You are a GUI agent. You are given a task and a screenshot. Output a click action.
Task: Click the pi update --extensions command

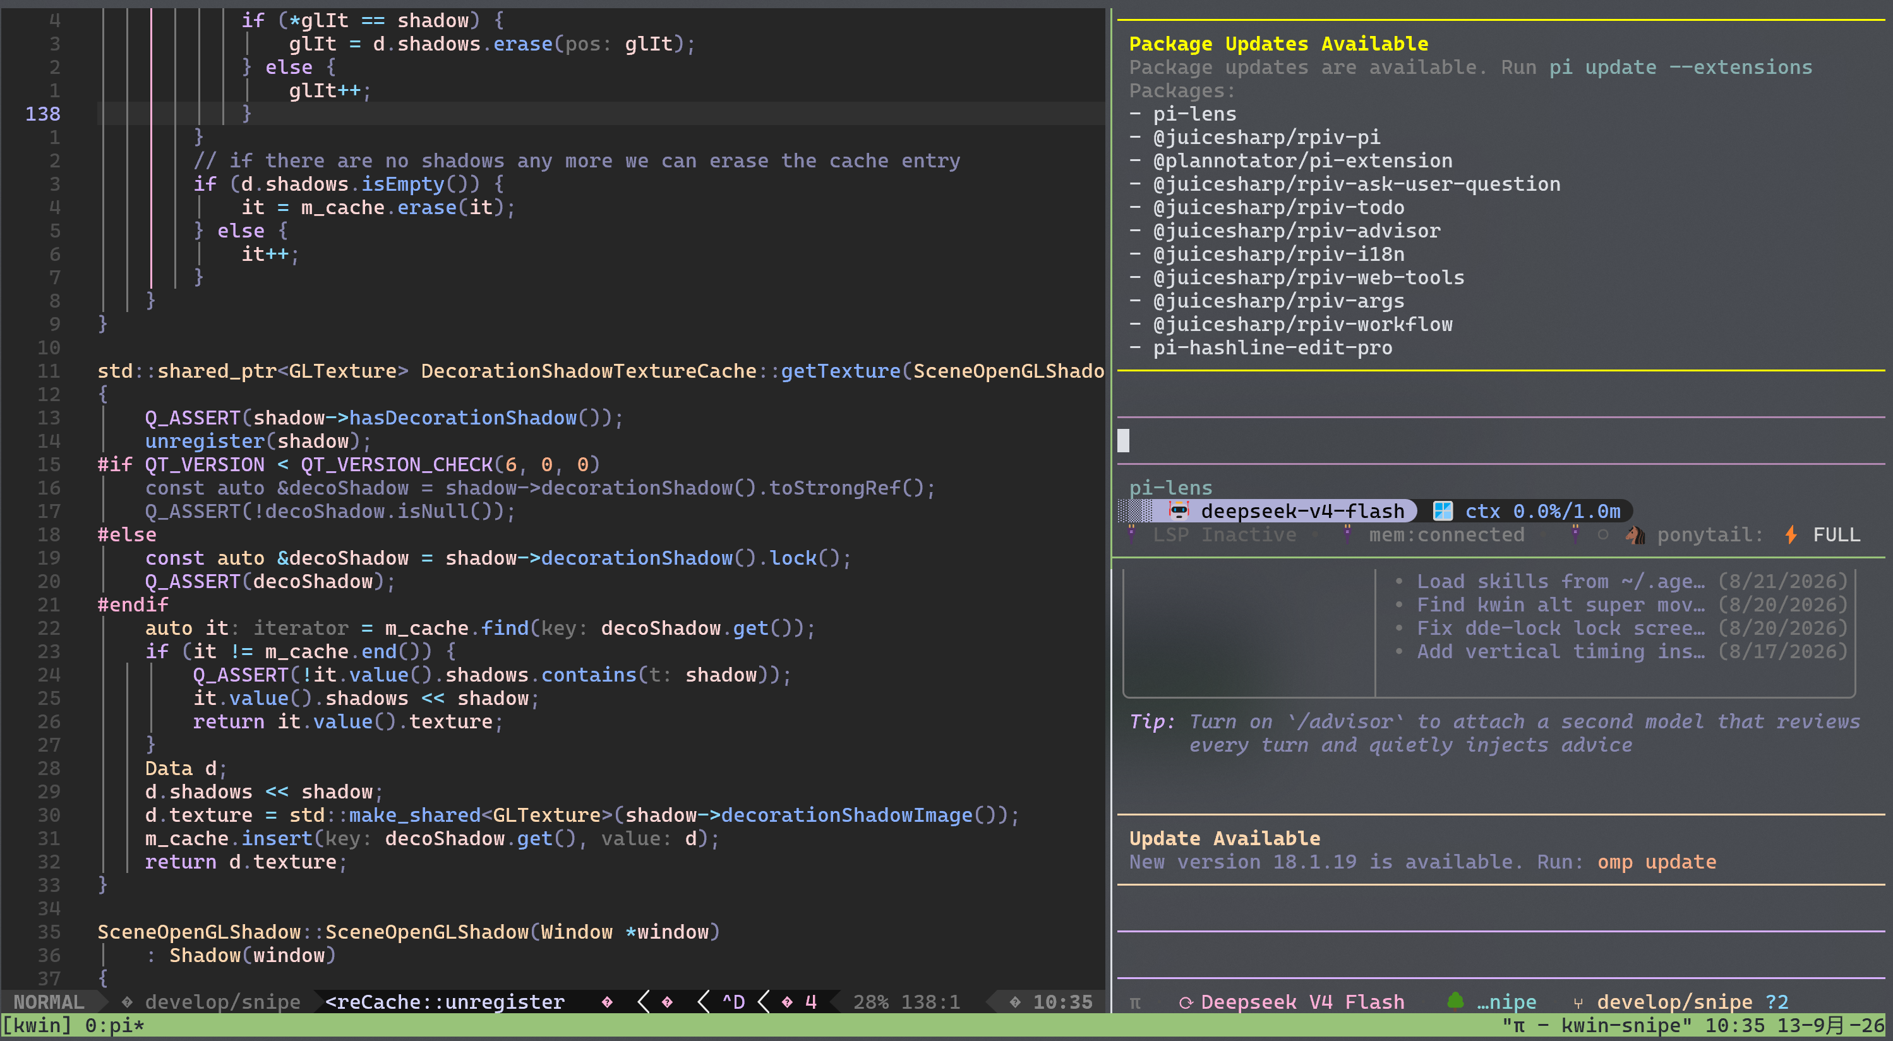coord(1681,67)
